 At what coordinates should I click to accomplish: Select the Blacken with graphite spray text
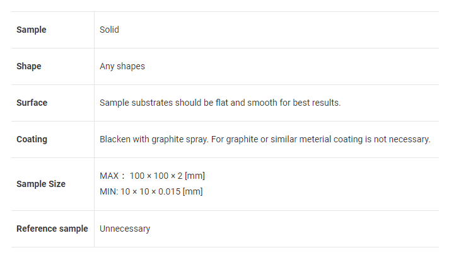click(154, 139)
